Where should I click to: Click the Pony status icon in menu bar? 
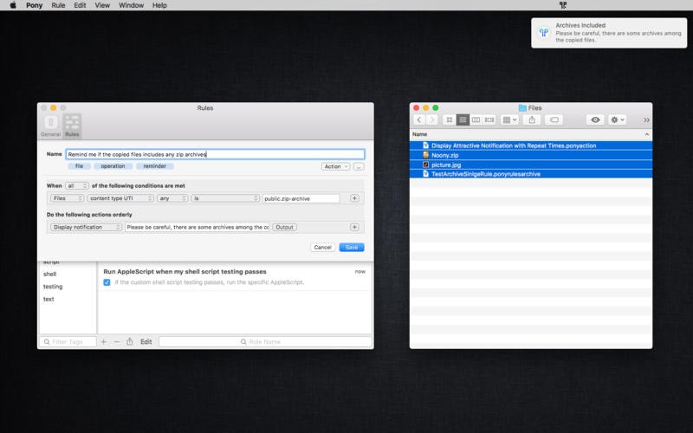(x=562, y=5)
